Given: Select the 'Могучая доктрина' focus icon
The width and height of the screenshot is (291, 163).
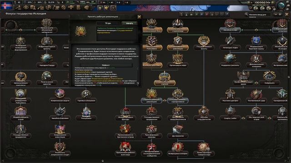Looking at the screenshot, I should (x=230, y=94).
